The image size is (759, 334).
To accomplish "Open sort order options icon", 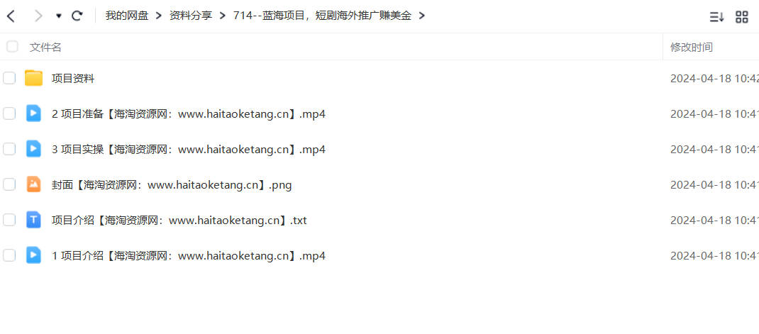I will tap(717, 17).
